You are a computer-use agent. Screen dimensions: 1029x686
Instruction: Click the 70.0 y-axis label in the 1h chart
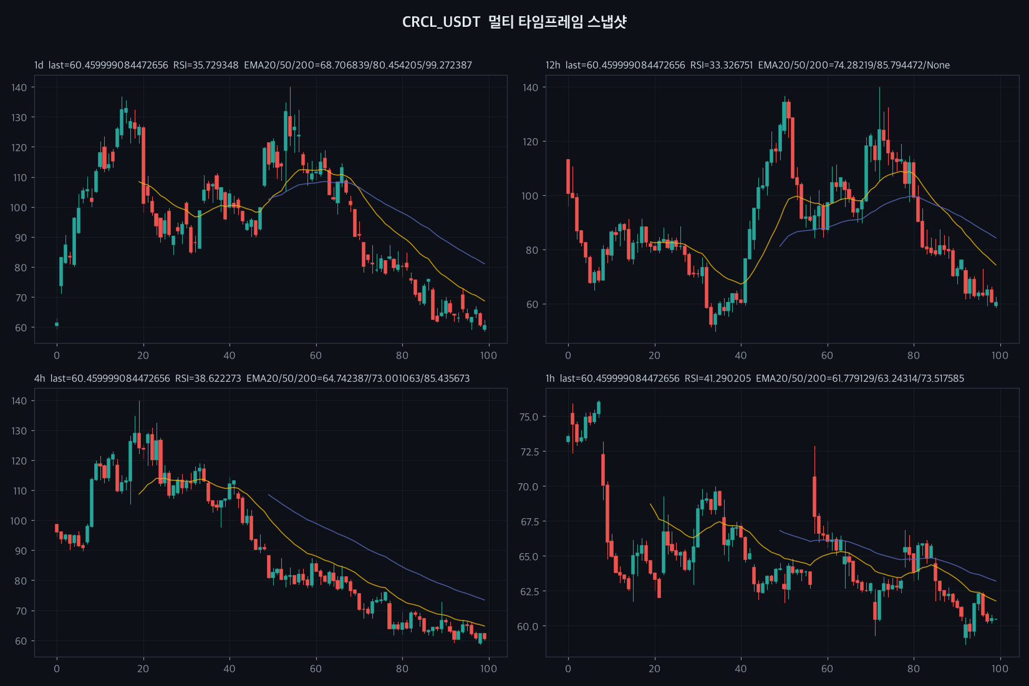(529, 486)
